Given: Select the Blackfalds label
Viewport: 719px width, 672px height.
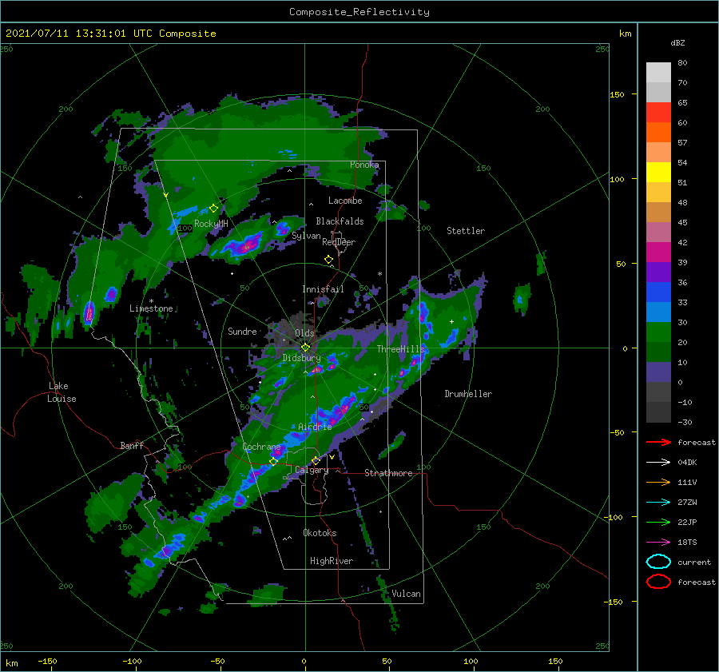Looking at the screenshot, I should click(340, 221).
